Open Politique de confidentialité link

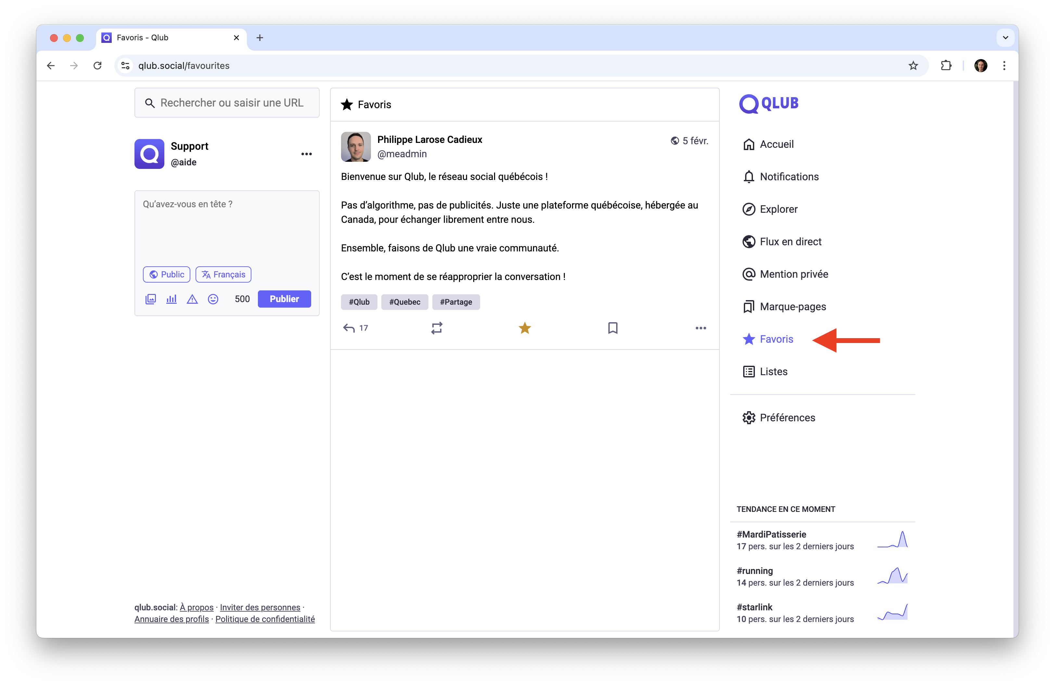pos(265,619)
